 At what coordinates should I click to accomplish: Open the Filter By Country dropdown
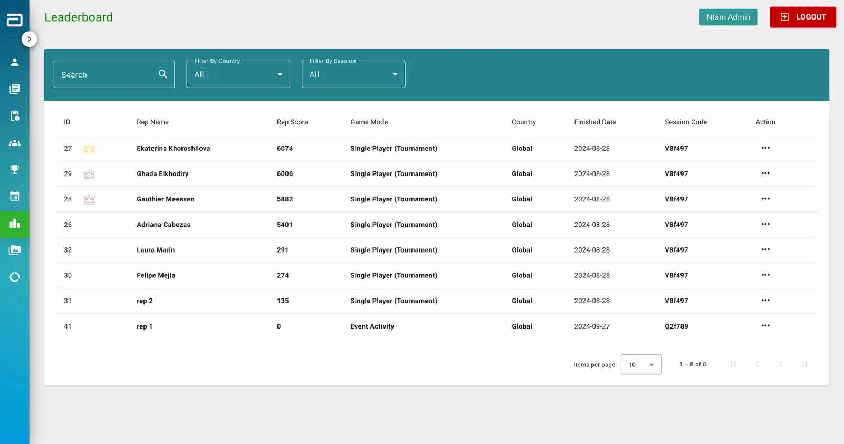pos(238,74)
